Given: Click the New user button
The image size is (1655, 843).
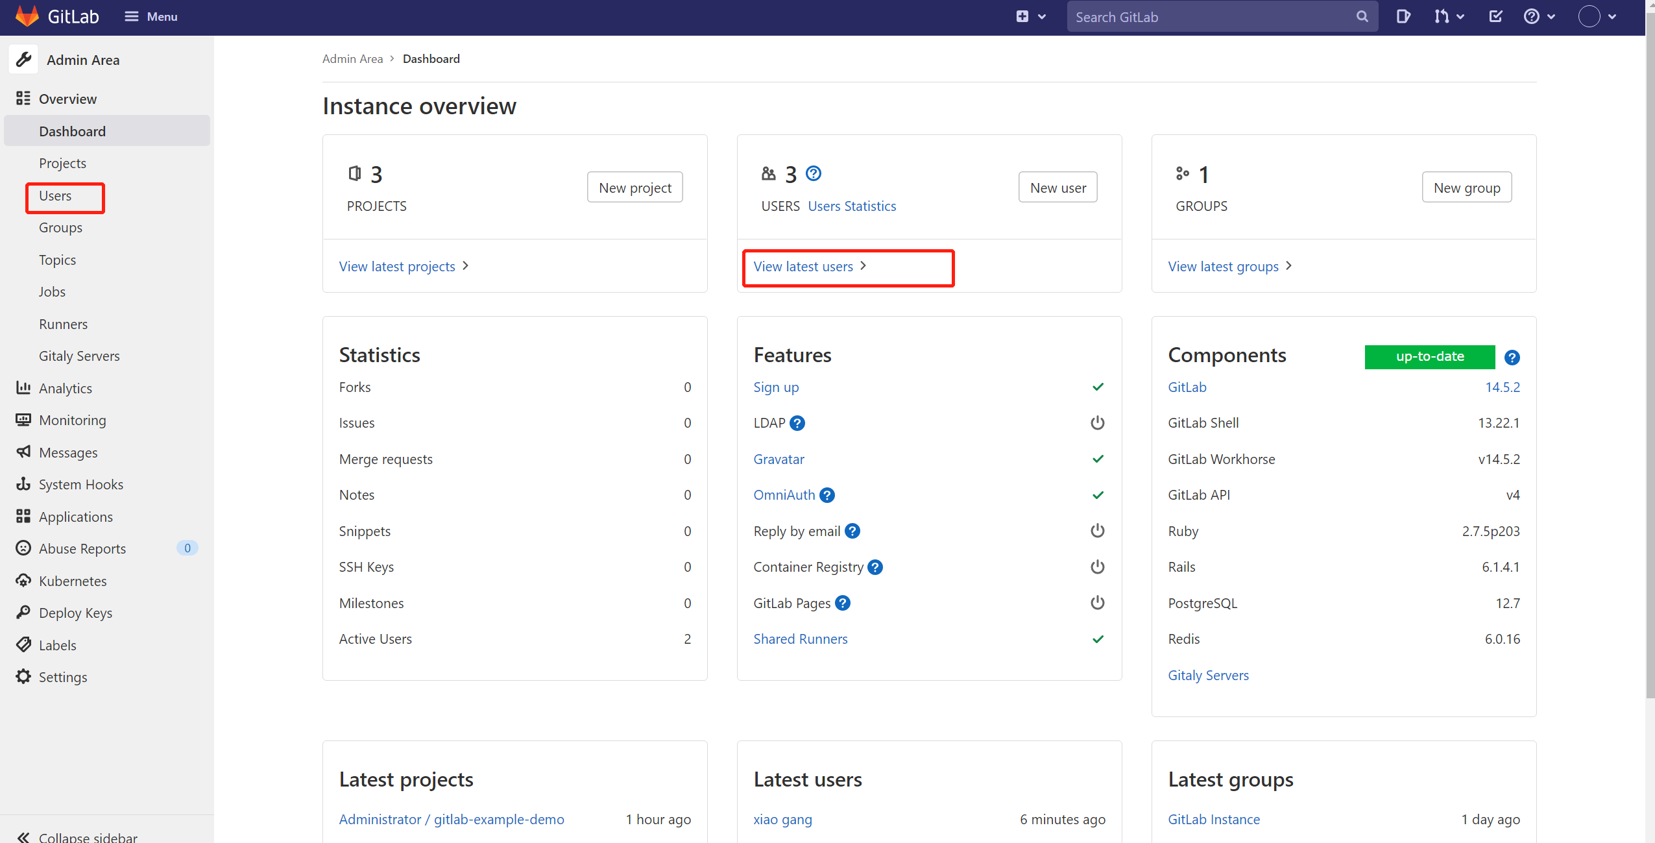Looking at the screenshot, I should click(1057, 188).
